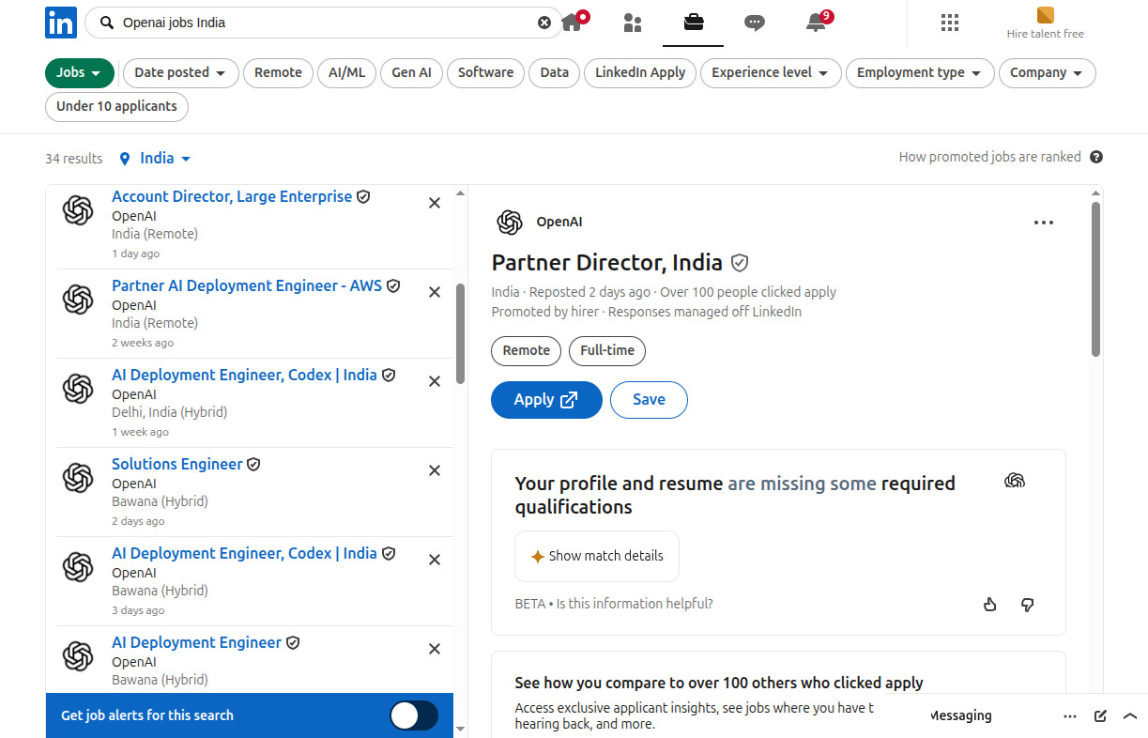Viewport: 1148px width, 738px height.
Task: Click the Remote tag in job details
Action: coord(527,350)
